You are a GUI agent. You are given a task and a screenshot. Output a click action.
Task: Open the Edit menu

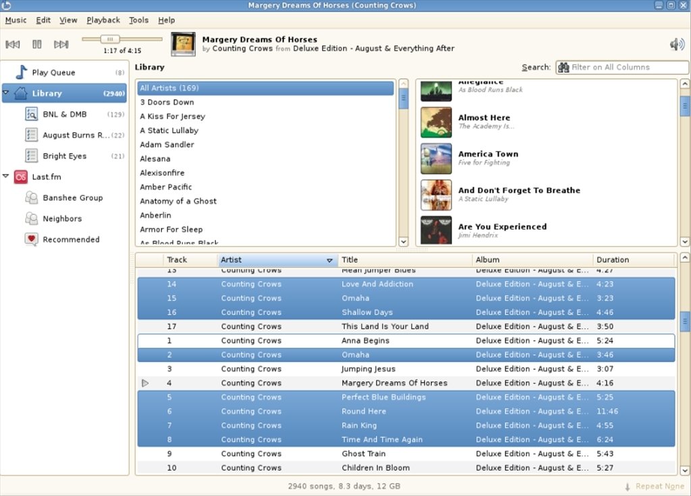(43, 20)
